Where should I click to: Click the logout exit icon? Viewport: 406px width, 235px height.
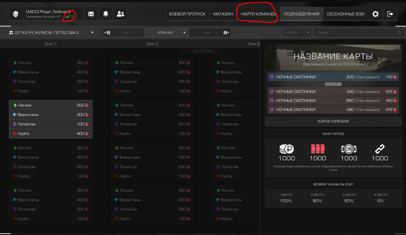(390, 14)
